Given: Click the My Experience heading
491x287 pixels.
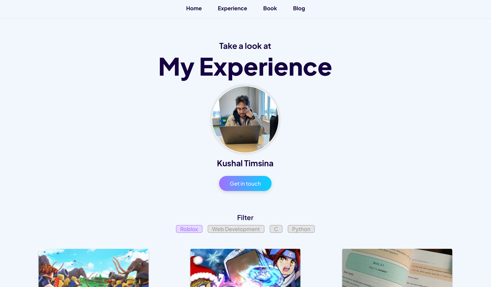Looking at the screenshot, I should tap(245, 67).
